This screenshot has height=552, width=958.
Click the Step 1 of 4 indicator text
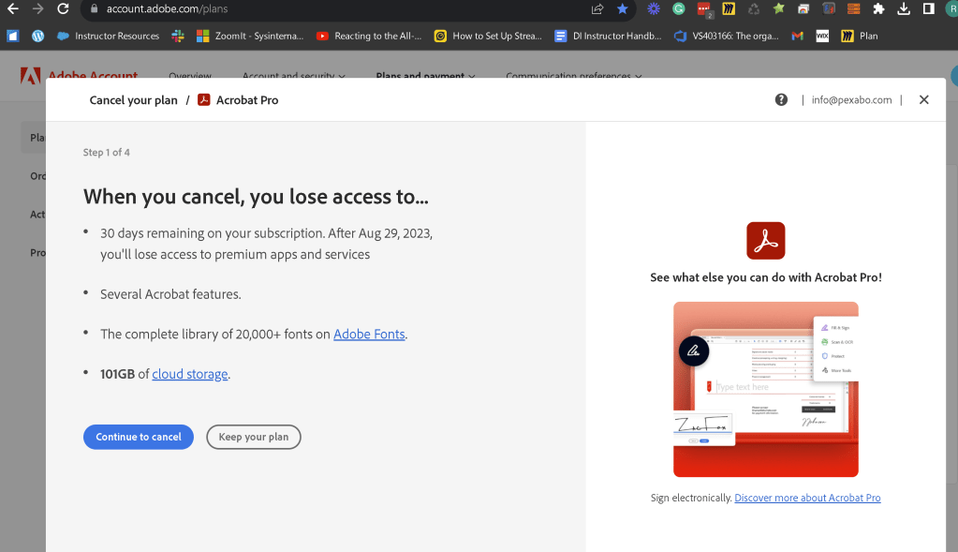107,152
